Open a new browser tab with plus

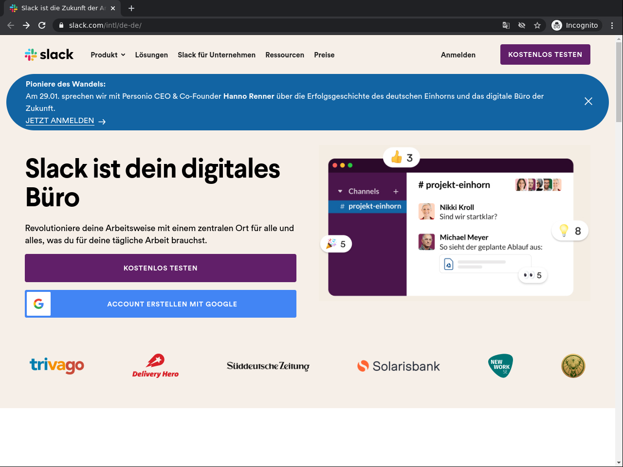131,8
